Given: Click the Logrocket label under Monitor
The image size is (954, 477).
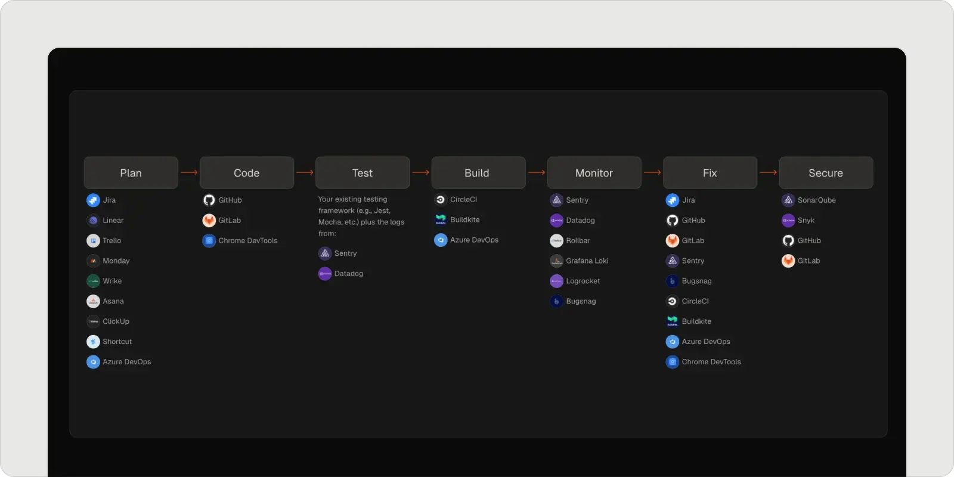Looking at the screenshot, I should 583,281.
